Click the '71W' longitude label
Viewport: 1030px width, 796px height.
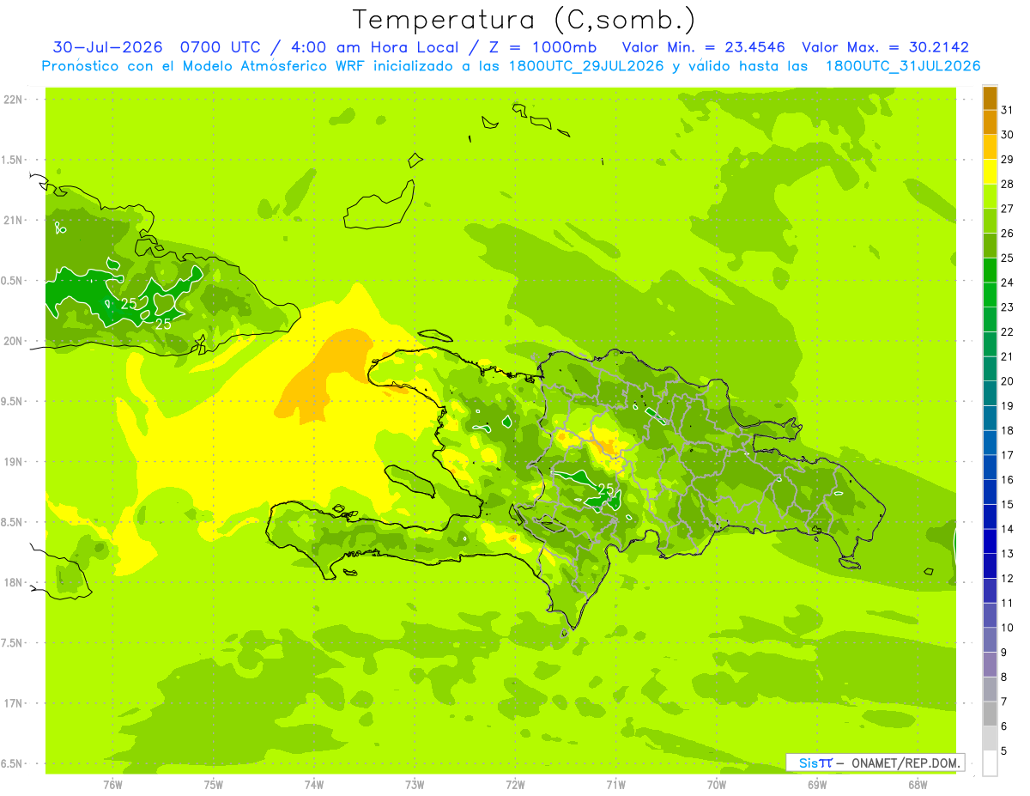pos(615,784)
